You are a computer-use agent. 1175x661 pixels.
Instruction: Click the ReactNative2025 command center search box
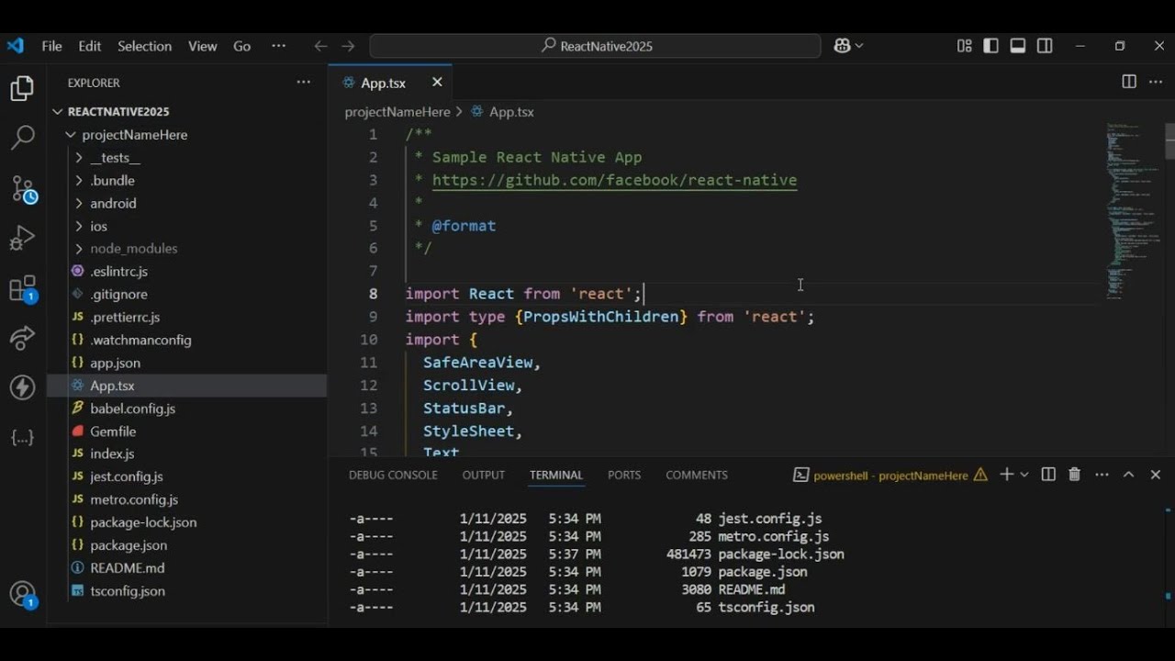pos(595,46)
